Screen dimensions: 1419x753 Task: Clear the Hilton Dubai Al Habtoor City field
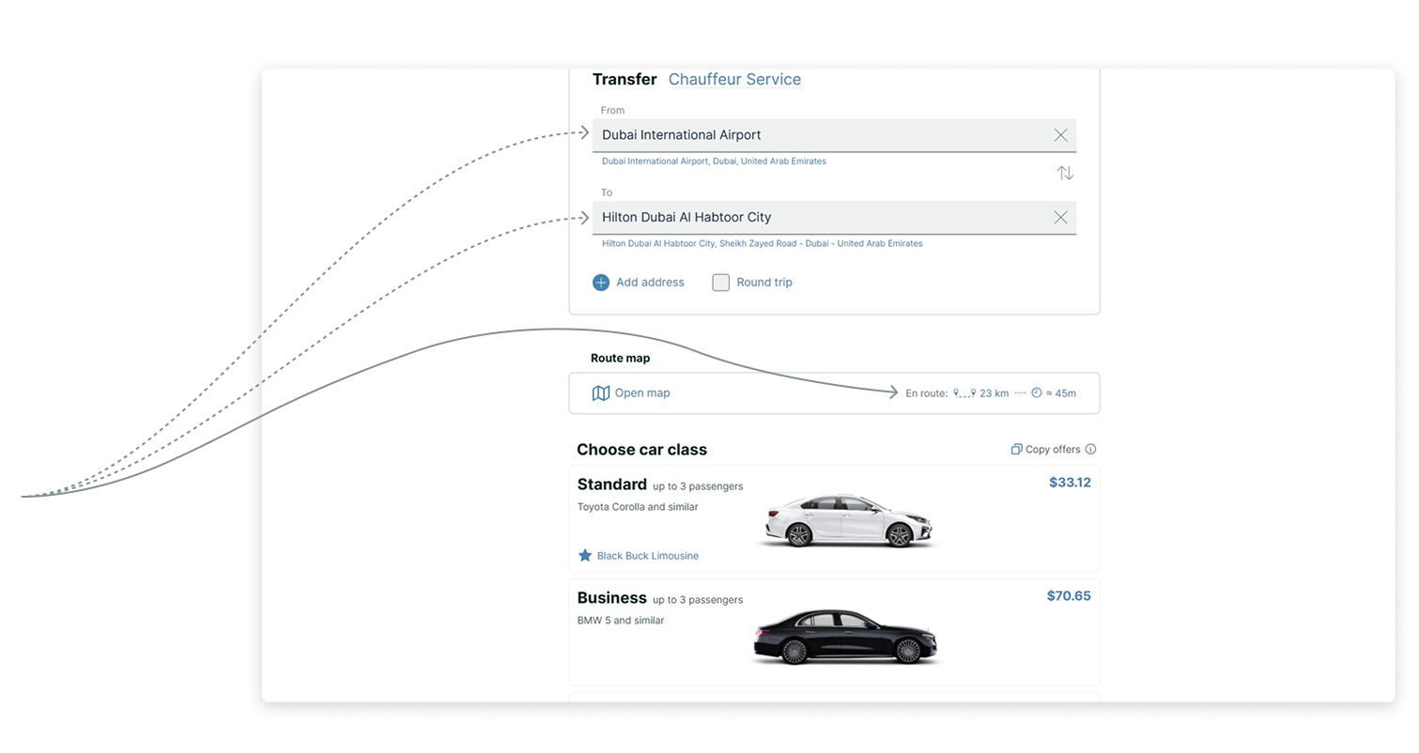(1060, 218)
